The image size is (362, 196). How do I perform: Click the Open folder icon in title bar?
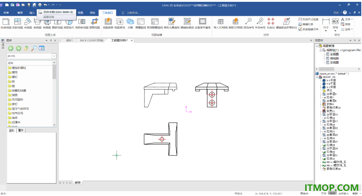coord(23,5)
